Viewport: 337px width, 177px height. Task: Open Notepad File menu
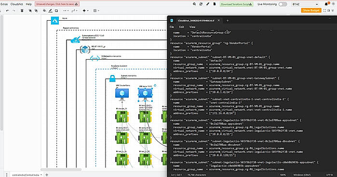click(x=172, y=27)
